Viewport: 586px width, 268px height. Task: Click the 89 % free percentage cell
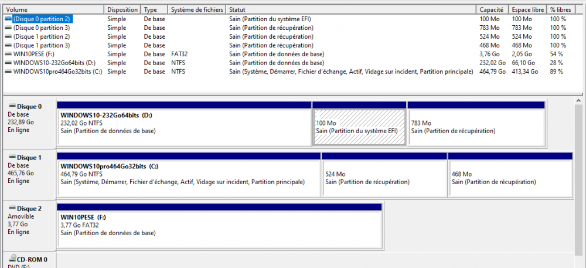coord(557,72)
